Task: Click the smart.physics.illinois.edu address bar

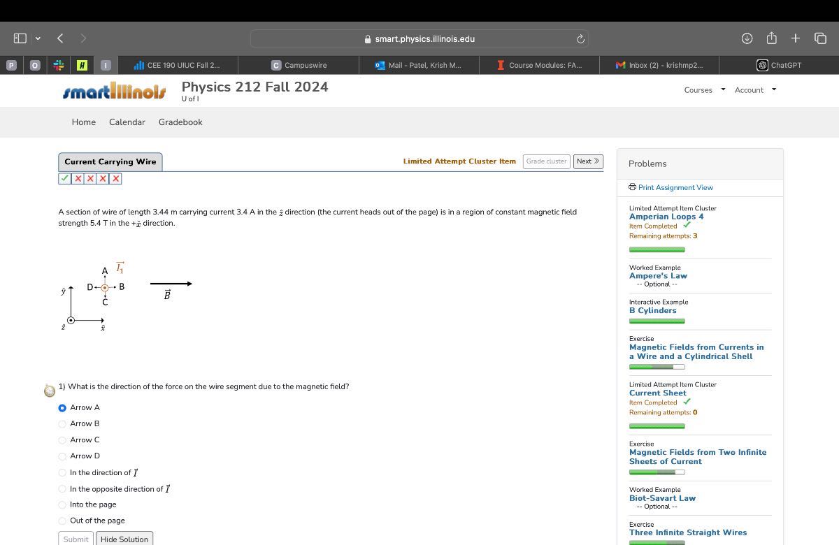Action: pyautogui.click(x=419, y=39)
